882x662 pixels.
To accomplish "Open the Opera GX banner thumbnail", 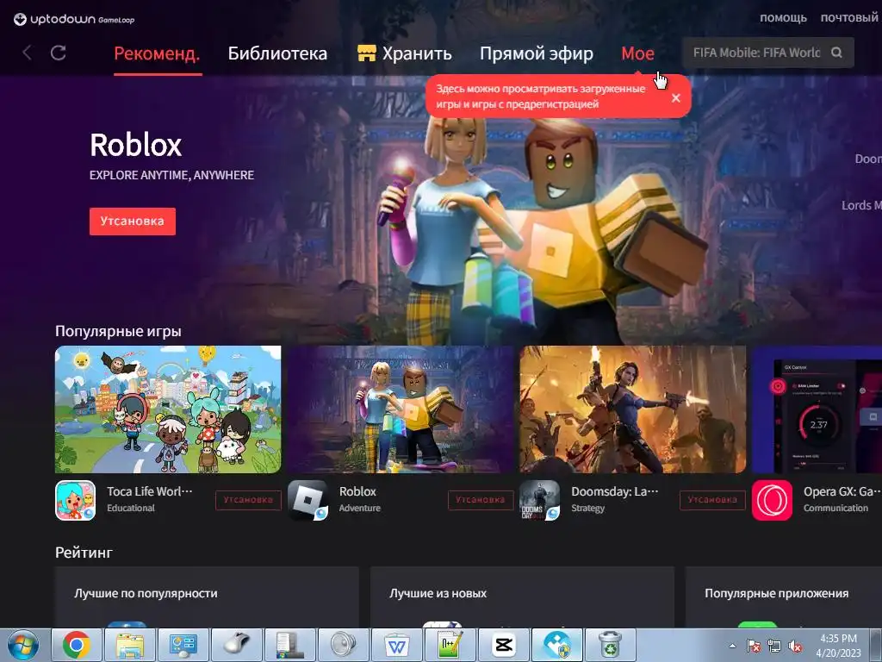I will point(817,409).
